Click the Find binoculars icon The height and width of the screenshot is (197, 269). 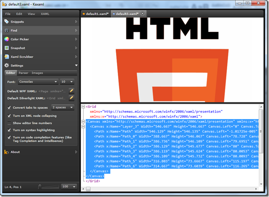(7, 31)
